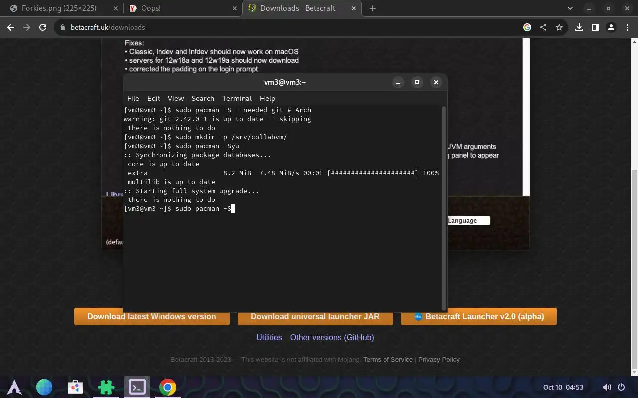Reload the Betacraft downloads page

tap(43, 27)
